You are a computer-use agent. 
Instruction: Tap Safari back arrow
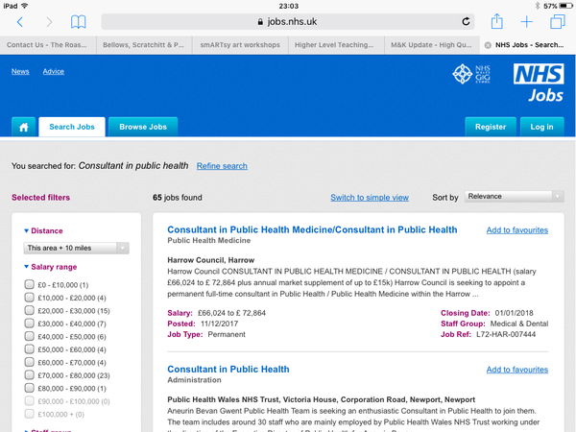[20, 22]
